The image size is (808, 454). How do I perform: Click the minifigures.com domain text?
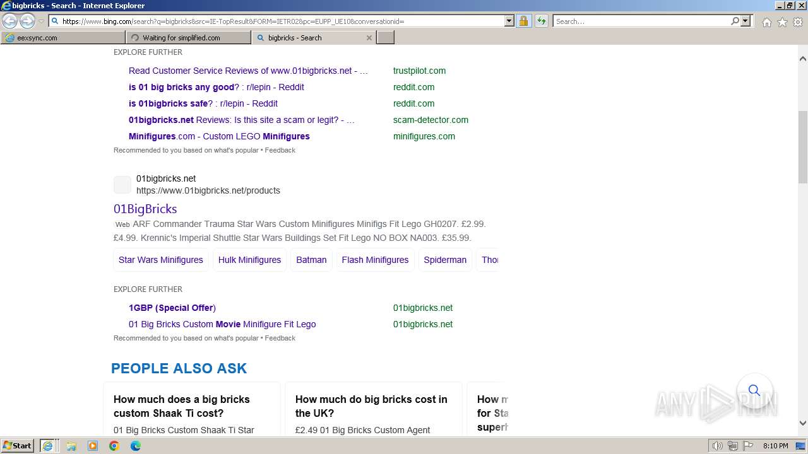click(x=424, y=136)
